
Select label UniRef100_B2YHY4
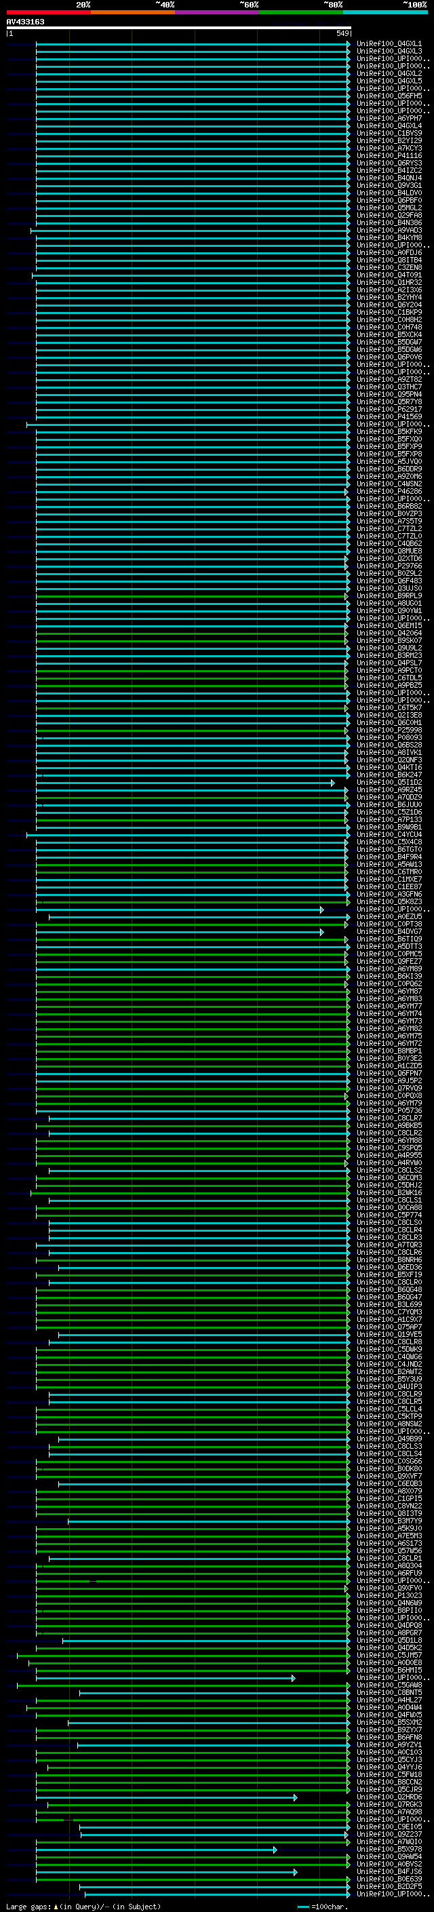[x=389, y=298]
